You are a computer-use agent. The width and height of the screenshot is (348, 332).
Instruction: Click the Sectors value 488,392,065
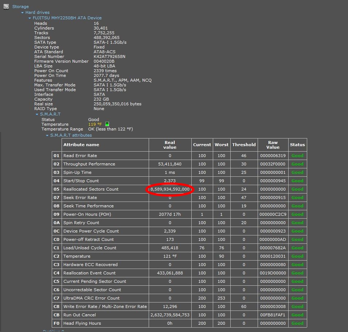pyautogui.click(x=106, y=38)
